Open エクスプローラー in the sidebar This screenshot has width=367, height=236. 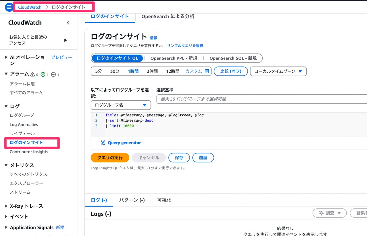pos(27,183)
